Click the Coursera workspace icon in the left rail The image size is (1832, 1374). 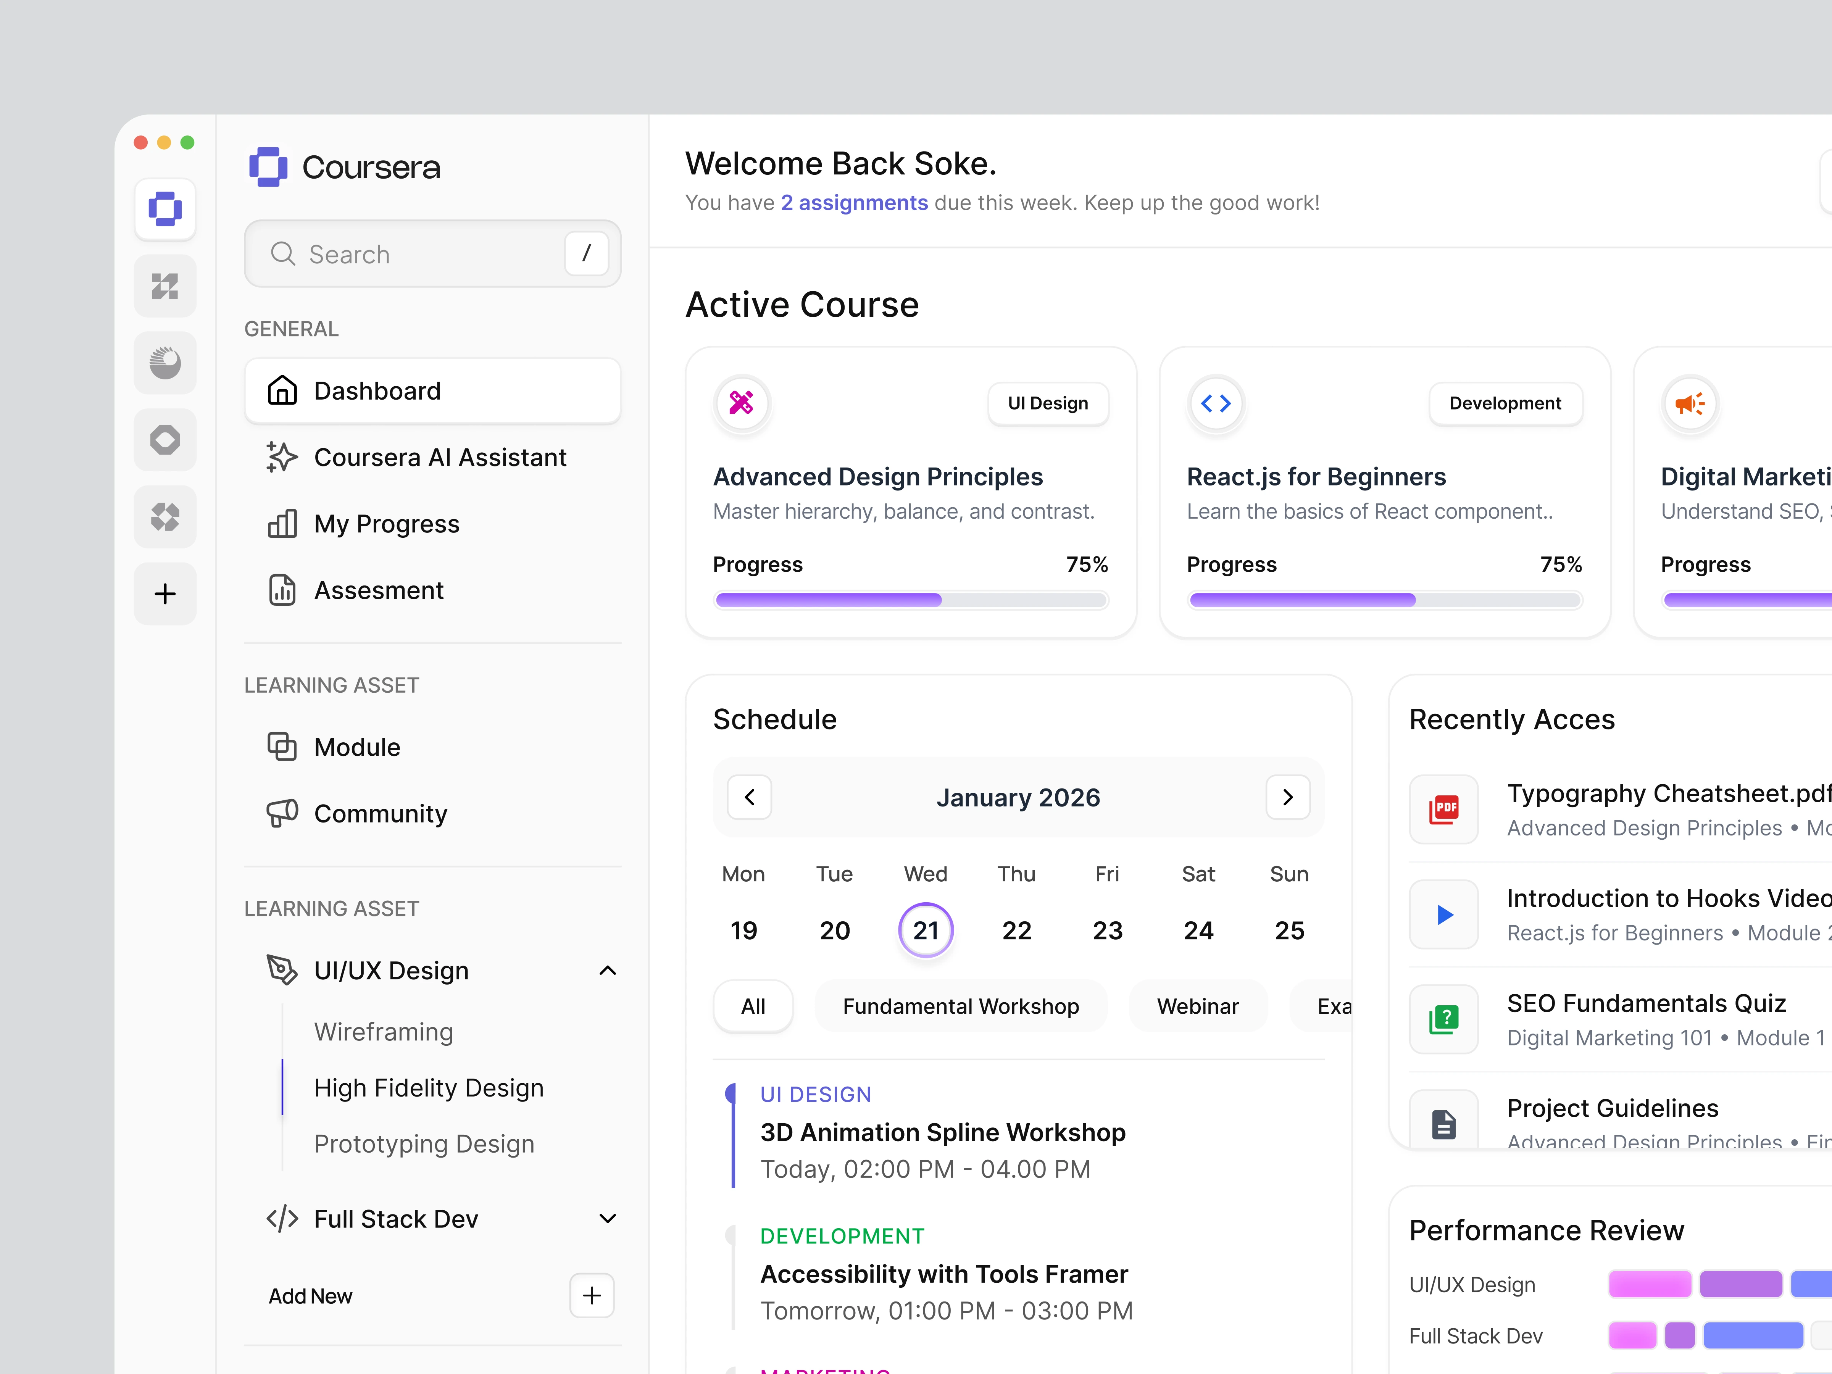tap(165, 209)
